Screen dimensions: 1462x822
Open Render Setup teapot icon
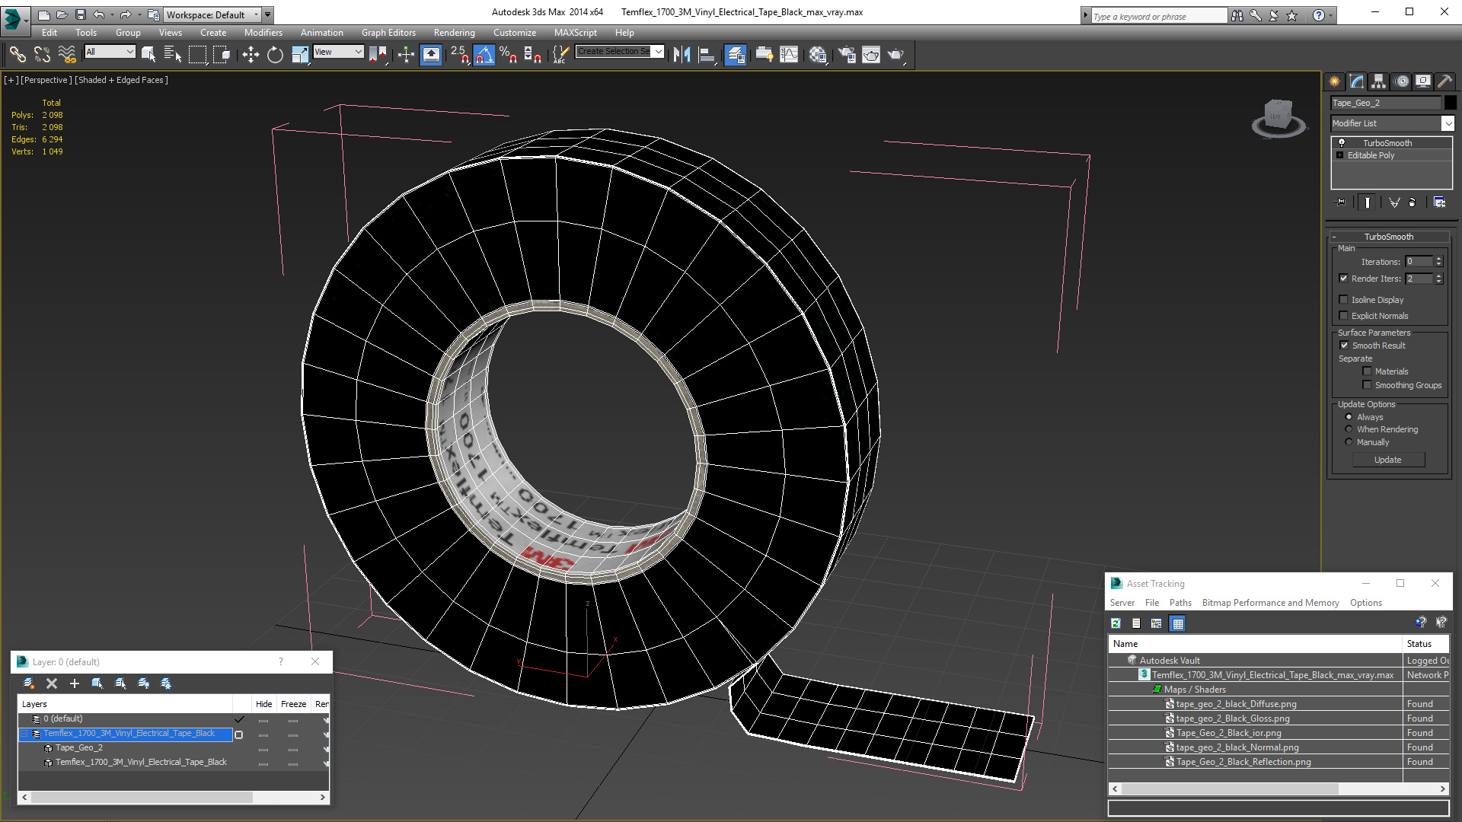tap(846, 54)
